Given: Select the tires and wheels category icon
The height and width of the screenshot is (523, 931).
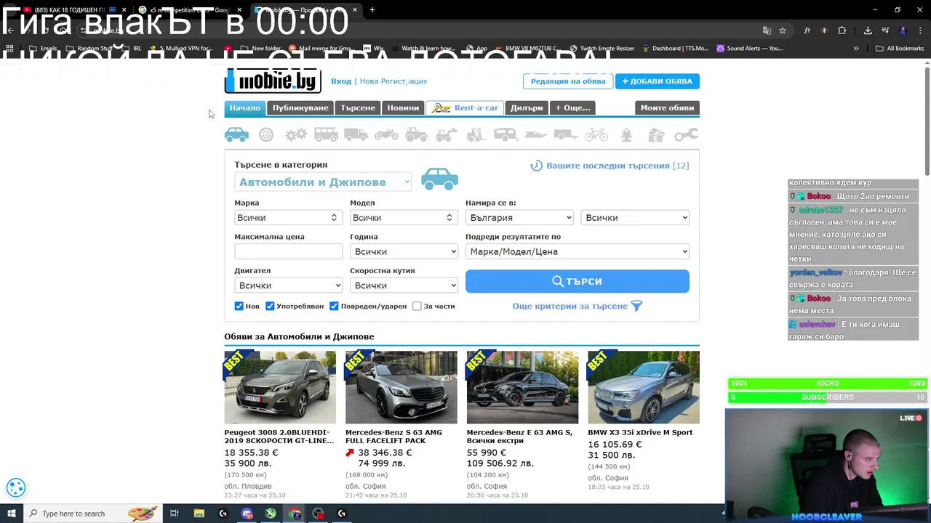Looking at the screenshot, I should pyautogui.click(x=266, y=134).
